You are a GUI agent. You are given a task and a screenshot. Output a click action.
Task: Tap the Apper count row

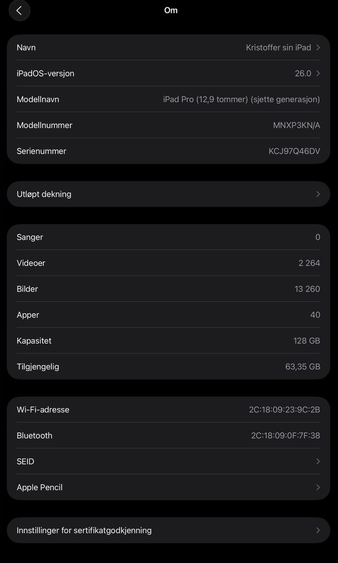tap(168, 315)
